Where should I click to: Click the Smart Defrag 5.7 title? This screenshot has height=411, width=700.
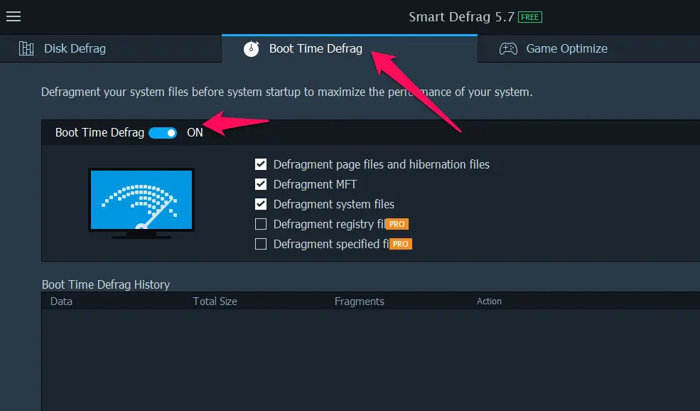tap(462, 17)
